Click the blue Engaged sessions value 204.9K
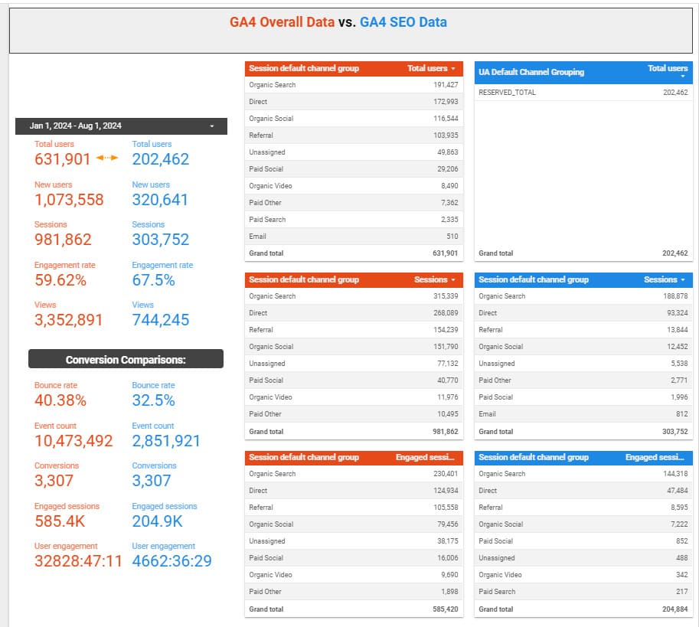This screenshot has width=699, height=627. click(158, 521)
